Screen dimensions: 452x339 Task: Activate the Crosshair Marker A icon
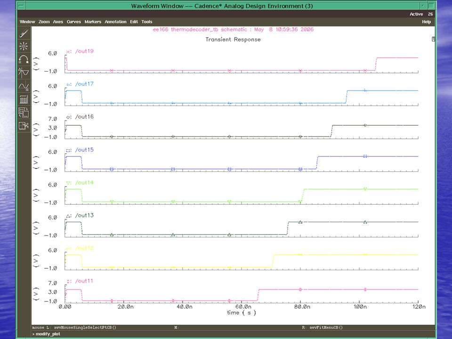(24, 73)
